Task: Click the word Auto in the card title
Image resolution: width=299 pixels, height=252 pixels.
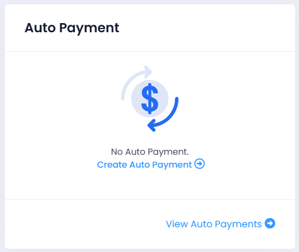Action: pos(40,28)
